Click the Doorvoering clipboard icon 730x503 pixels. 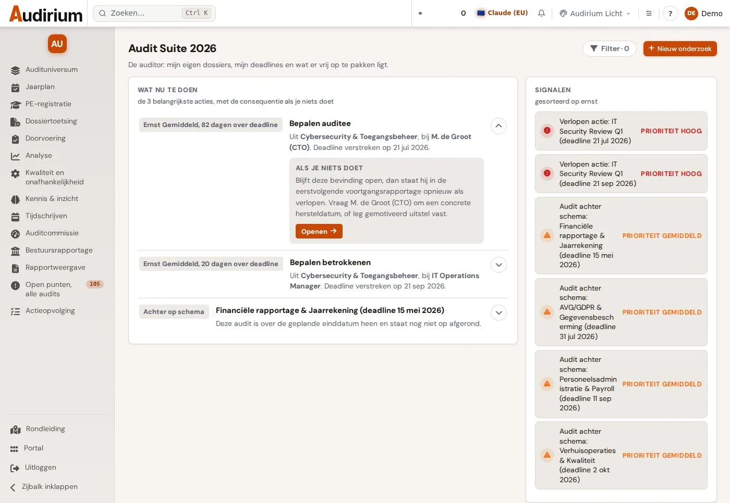[x=16, y=139]
